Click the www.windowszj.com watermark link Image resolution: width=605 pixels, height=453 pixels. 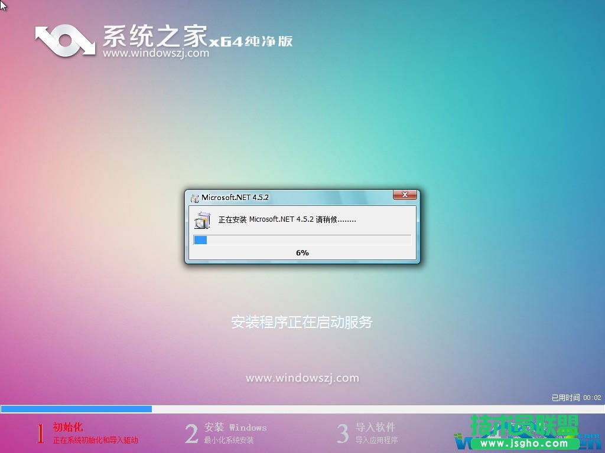302,378
